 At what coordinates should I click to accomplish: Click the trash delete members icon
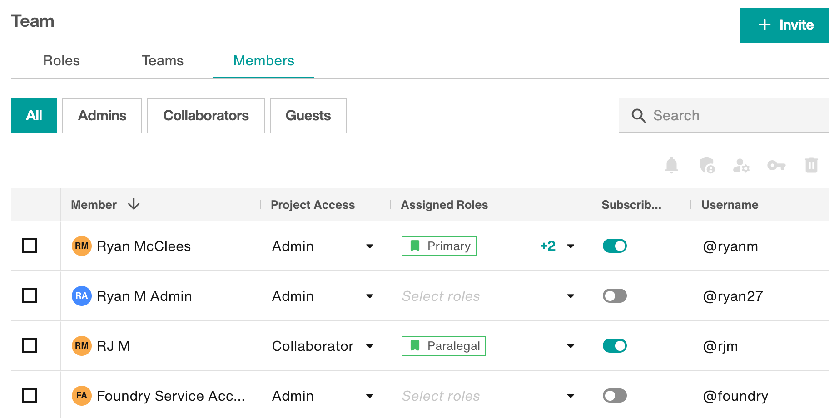(811, 165)
